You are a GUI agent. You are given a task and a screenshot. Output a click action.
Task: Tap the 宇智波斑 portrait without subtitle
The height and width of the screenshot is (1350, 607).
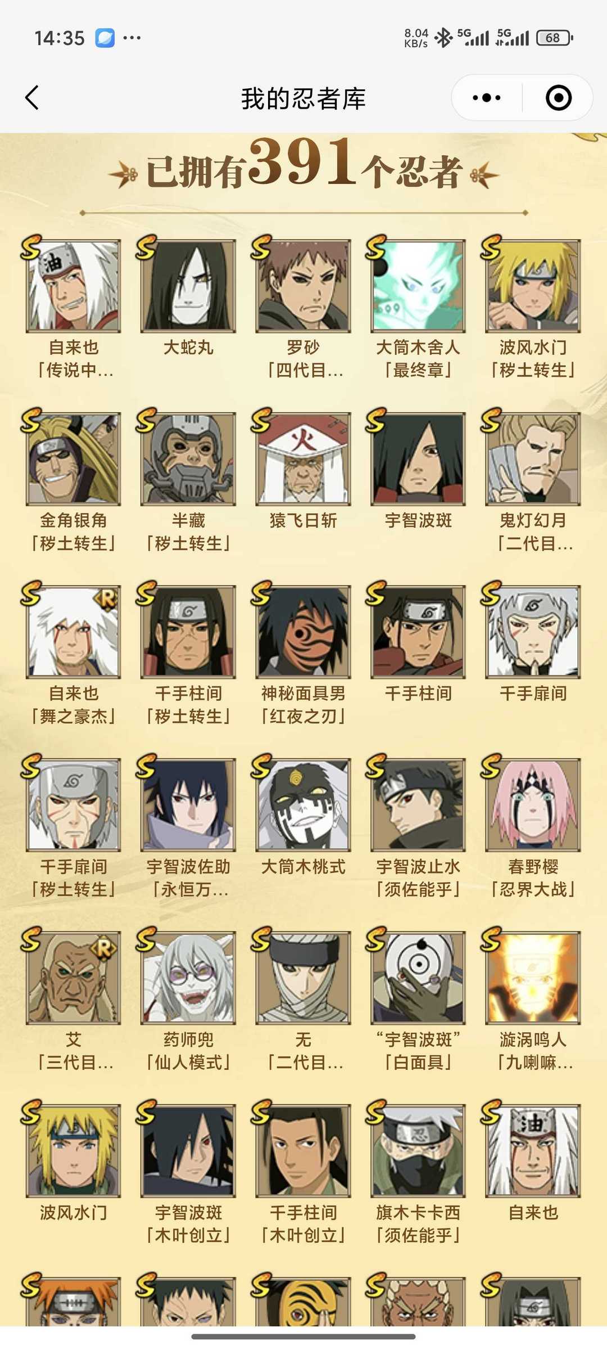[x=418, y=458]
